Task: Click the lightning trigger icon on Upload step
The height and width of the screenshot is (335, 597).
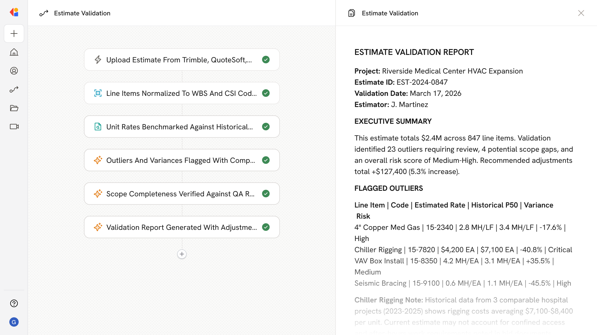Action: coord(98,60)
